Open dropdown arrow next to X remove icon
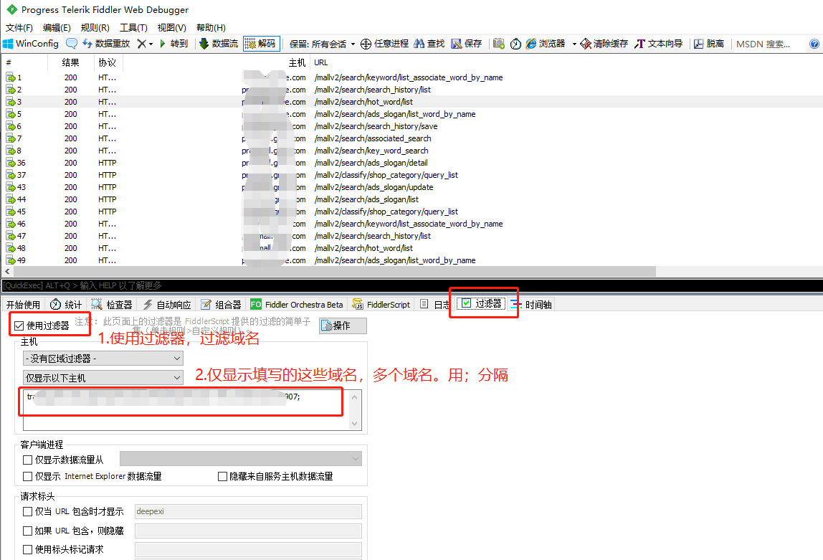The height and width of the screenshot is (560, 823). click(151, 44)
